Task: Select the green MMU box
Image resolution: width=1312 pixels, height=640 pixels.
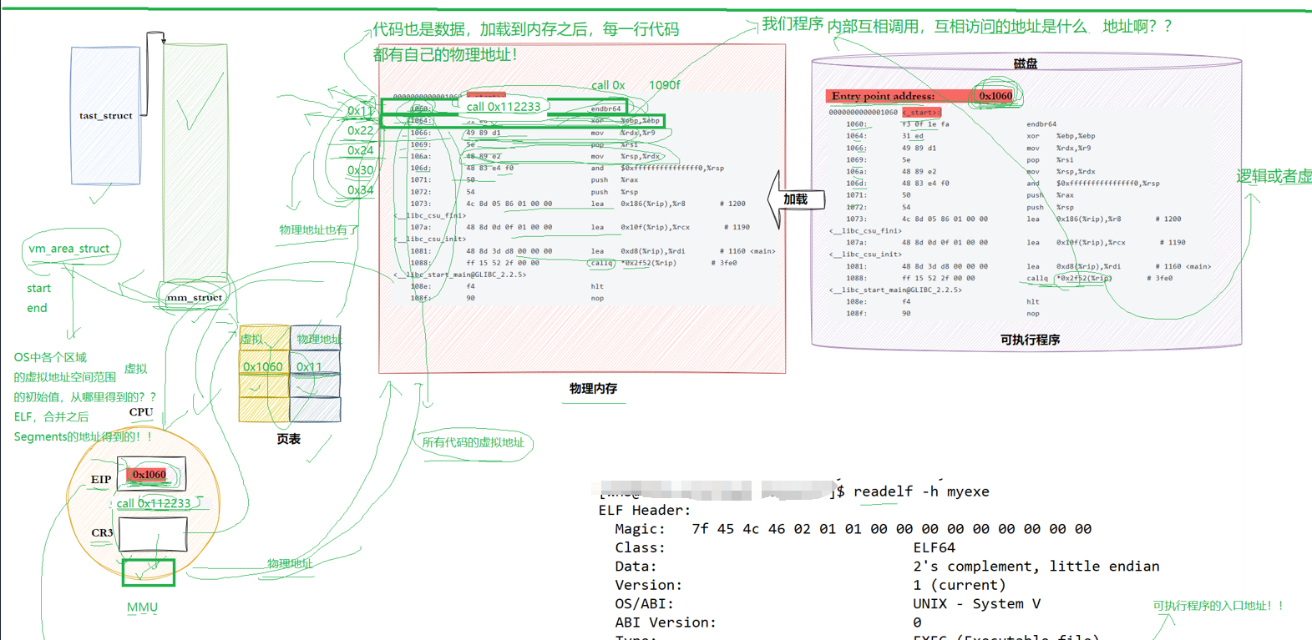Action: 149,572
